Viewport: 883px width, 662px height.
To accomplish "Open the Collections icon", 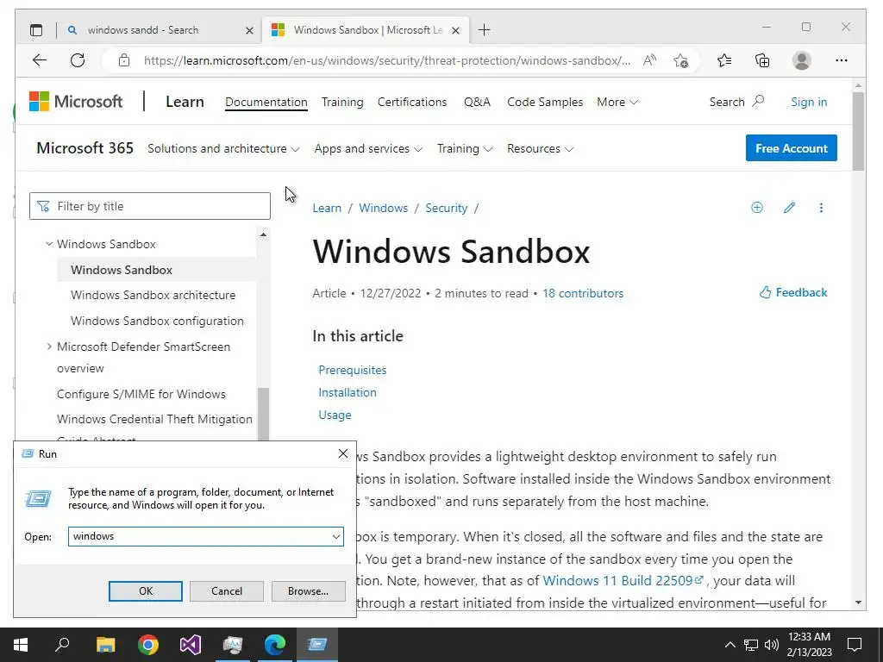I will (x=762, y=60).
